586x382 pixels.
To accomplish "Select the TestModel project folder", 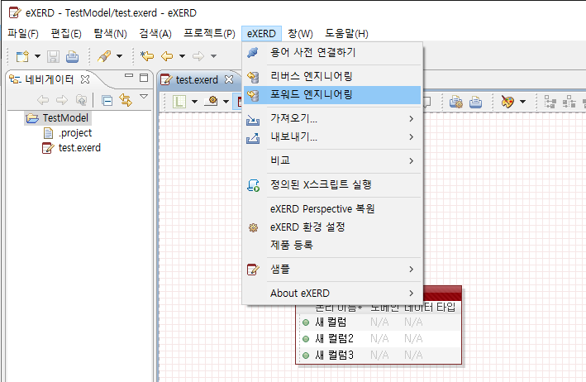I will (58, 118).
